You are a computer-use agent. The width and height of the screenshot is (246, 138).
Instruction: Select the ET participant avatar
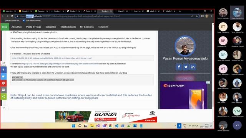click(x=223, y=27)
